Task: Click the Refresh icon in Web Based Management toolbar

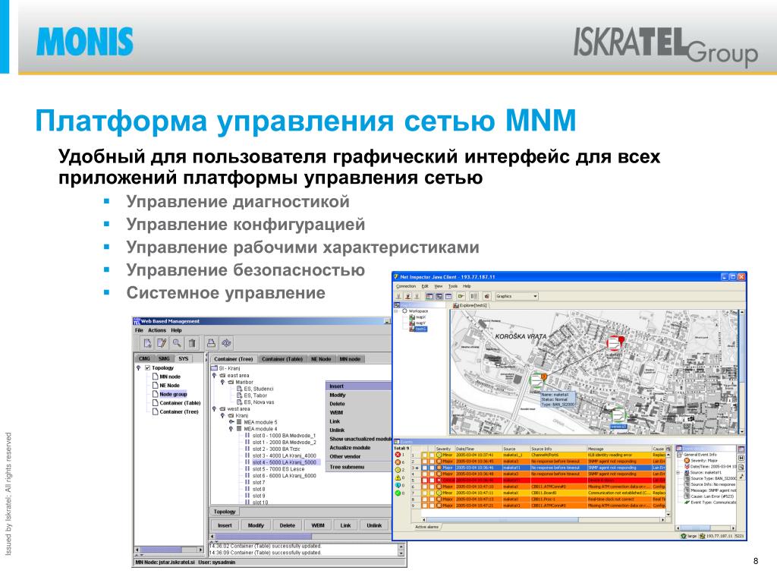Action: (x=226, y=343)
